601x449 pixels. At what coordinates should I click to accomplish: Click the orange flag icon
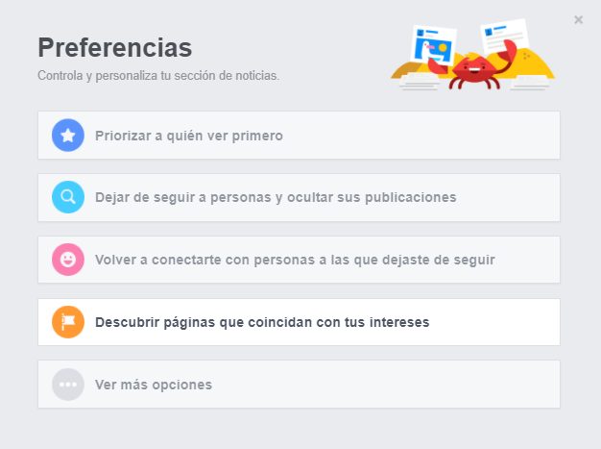point(68,322)
